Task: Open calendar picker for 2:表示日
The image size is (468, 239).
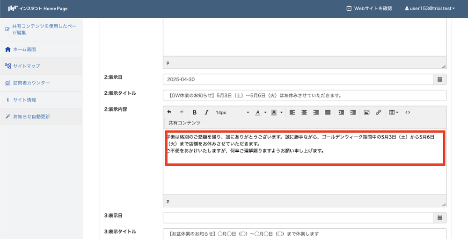Action: 440,79
